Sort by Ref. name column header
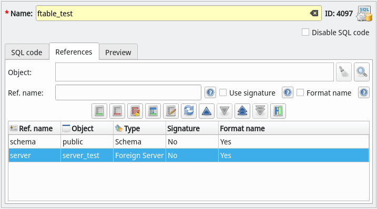The width and height of the screenshot is (377, 209). click(x=35, y=128)
